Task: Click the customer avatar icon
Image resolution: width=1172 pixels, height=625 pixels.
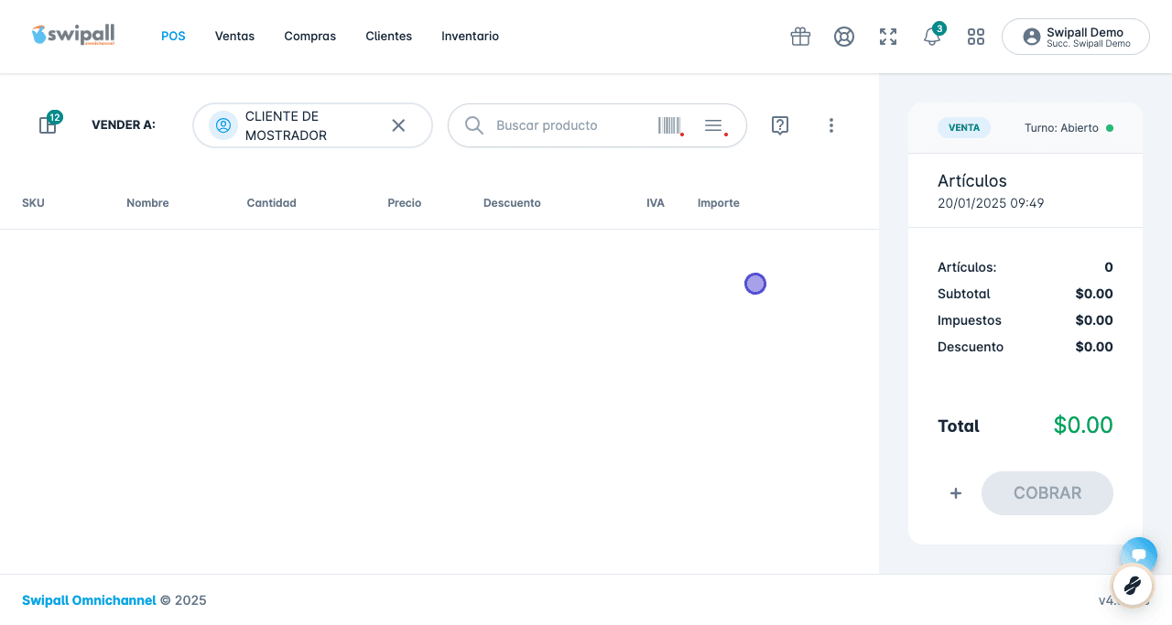Action: pos(223,125)
